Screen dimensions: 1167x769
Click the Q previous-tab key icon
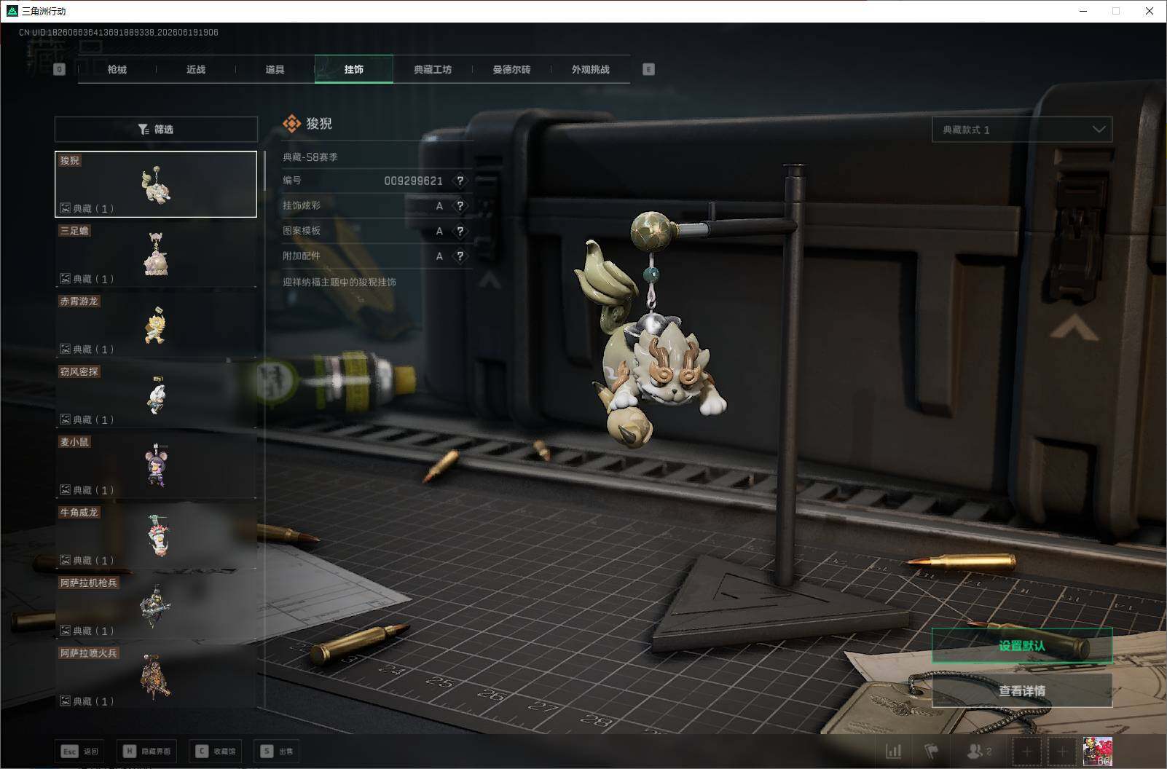pyautogui.click(x=60, y=69)
